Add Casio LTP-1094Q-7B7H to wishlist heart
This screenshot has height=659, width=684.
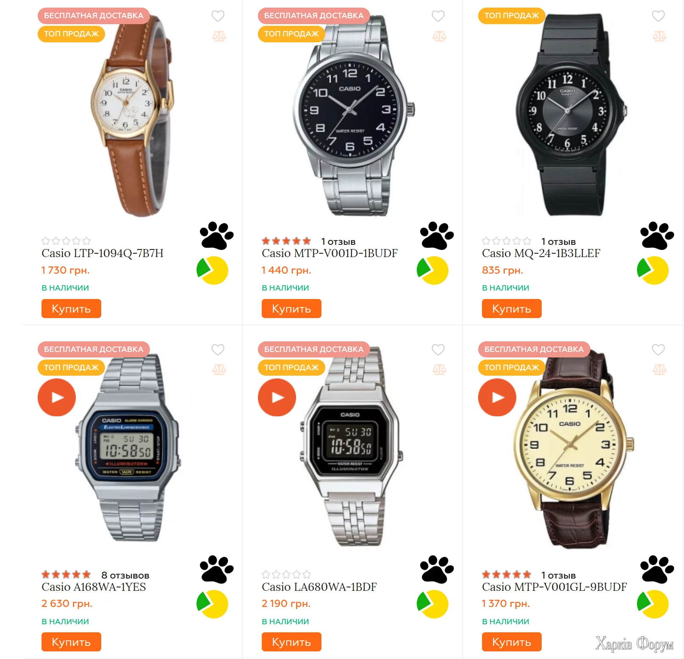click(x=218, y=16)
